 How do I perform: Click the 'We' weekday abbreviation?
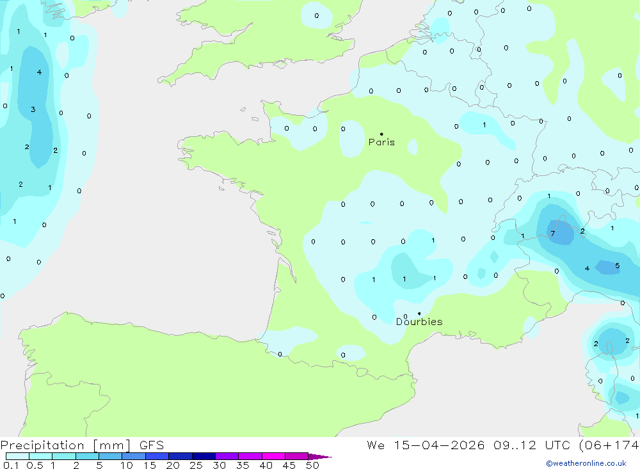tap(376, 445)
